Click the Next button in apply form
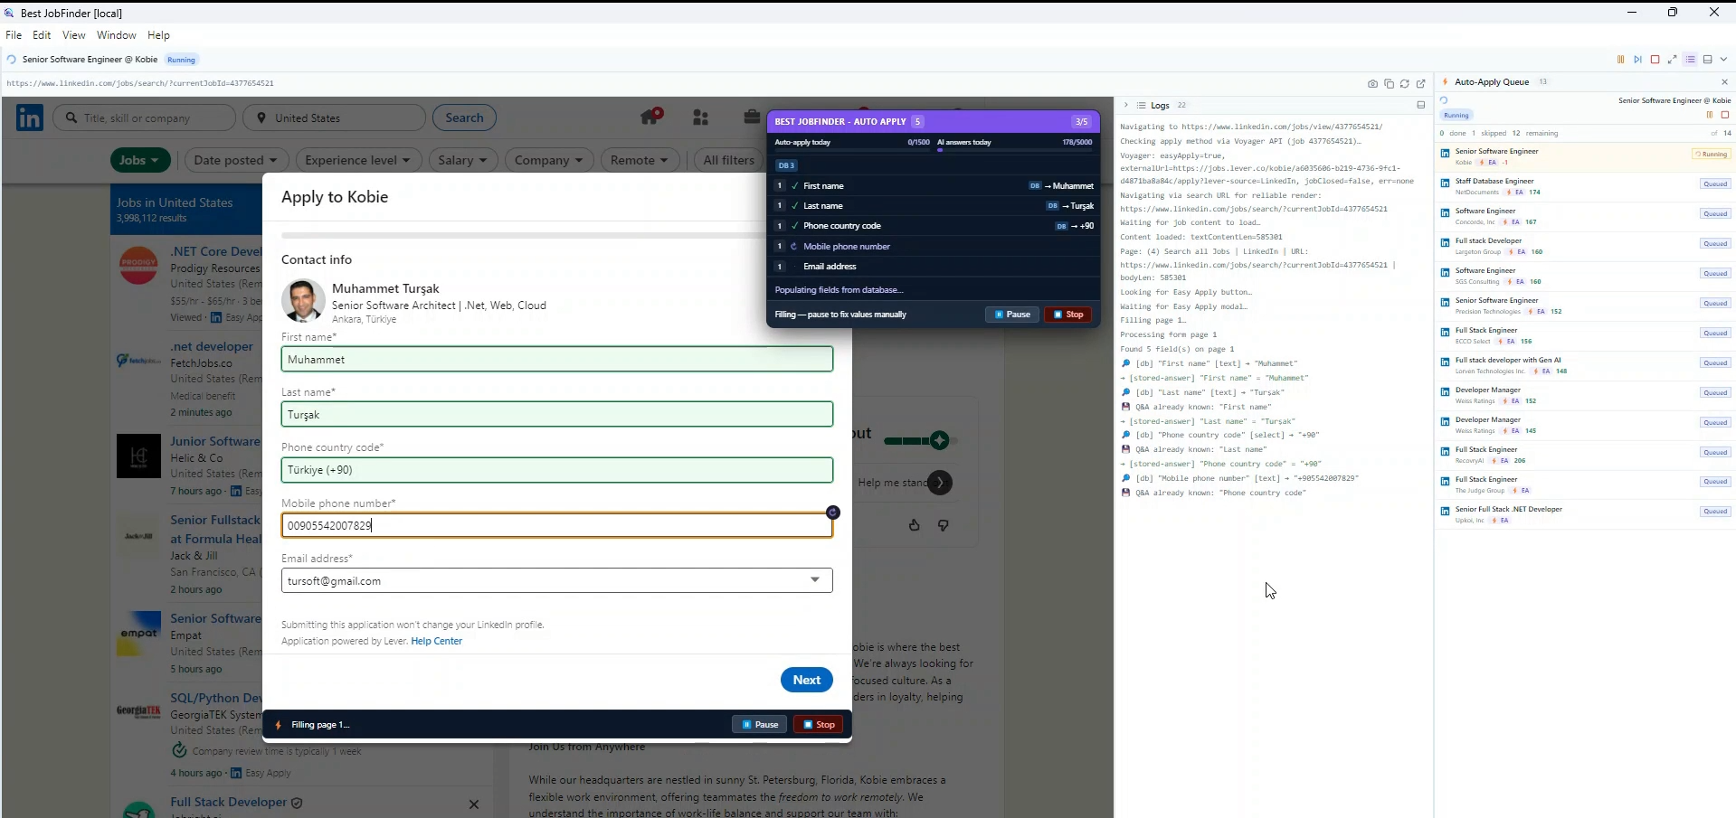The width and height of the screenshot is (1736, 818). point(807,680)
